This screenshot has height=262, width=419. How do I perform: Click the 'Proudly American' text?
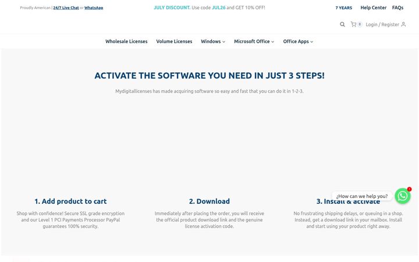pos(35,8)
